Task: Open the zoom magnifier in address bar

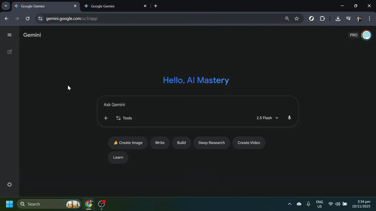Action: 287,18
